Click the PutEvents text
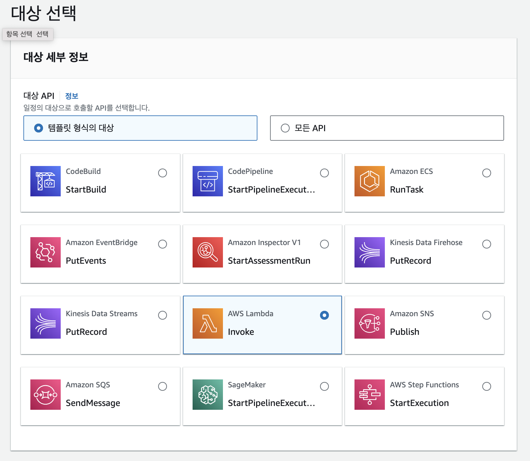The height and width of the screenshot is (461, 530). pyautogui.click(x=86, y=261)
